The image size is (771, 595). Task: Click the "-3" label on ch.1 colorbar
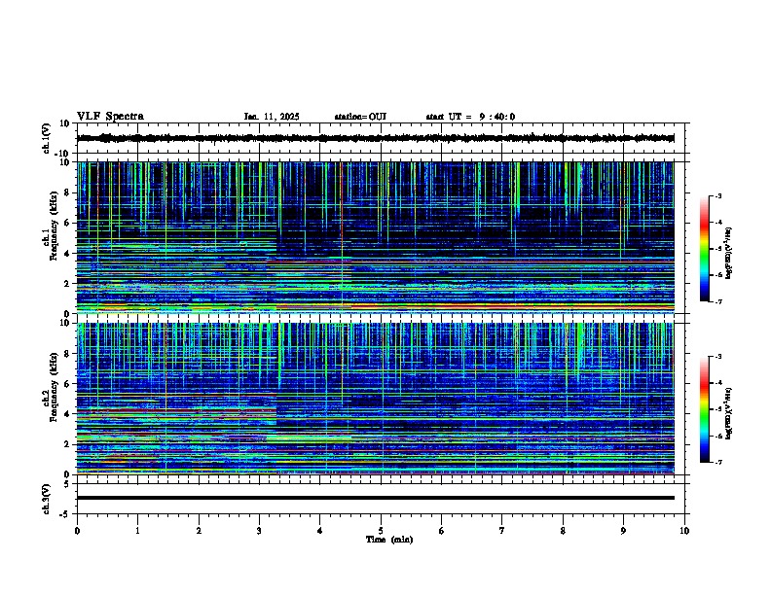(718, 195)
